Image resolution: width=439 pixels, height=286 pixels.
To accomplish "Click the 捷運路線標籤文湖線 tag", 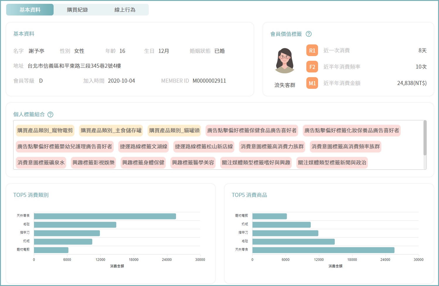I will pyautogui.click(x=144, y=147).
